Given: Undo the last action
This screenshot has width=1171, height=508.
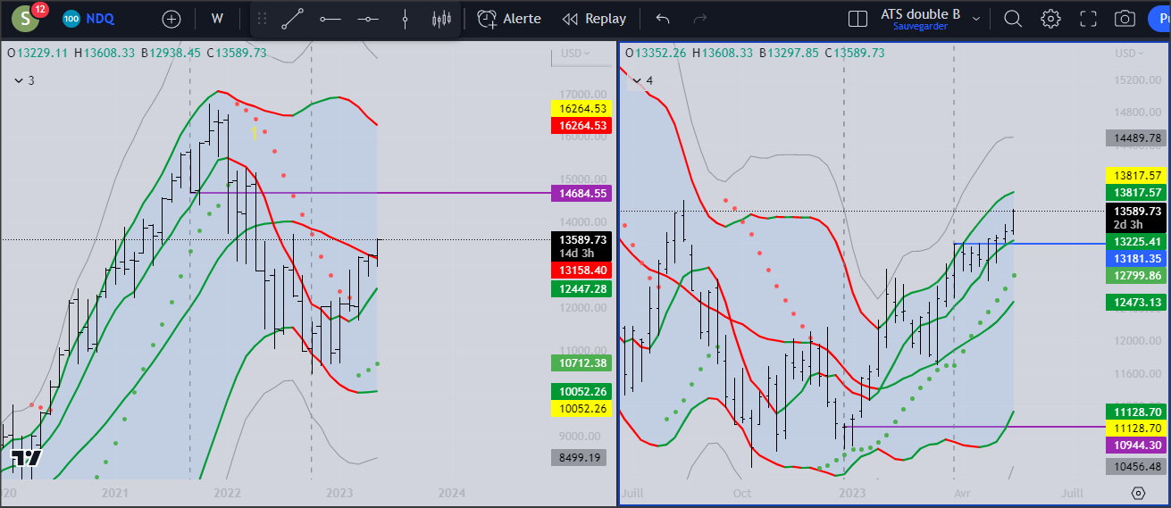Looking at the screenshot, I should pyautogui.click(x=662, y=19).
